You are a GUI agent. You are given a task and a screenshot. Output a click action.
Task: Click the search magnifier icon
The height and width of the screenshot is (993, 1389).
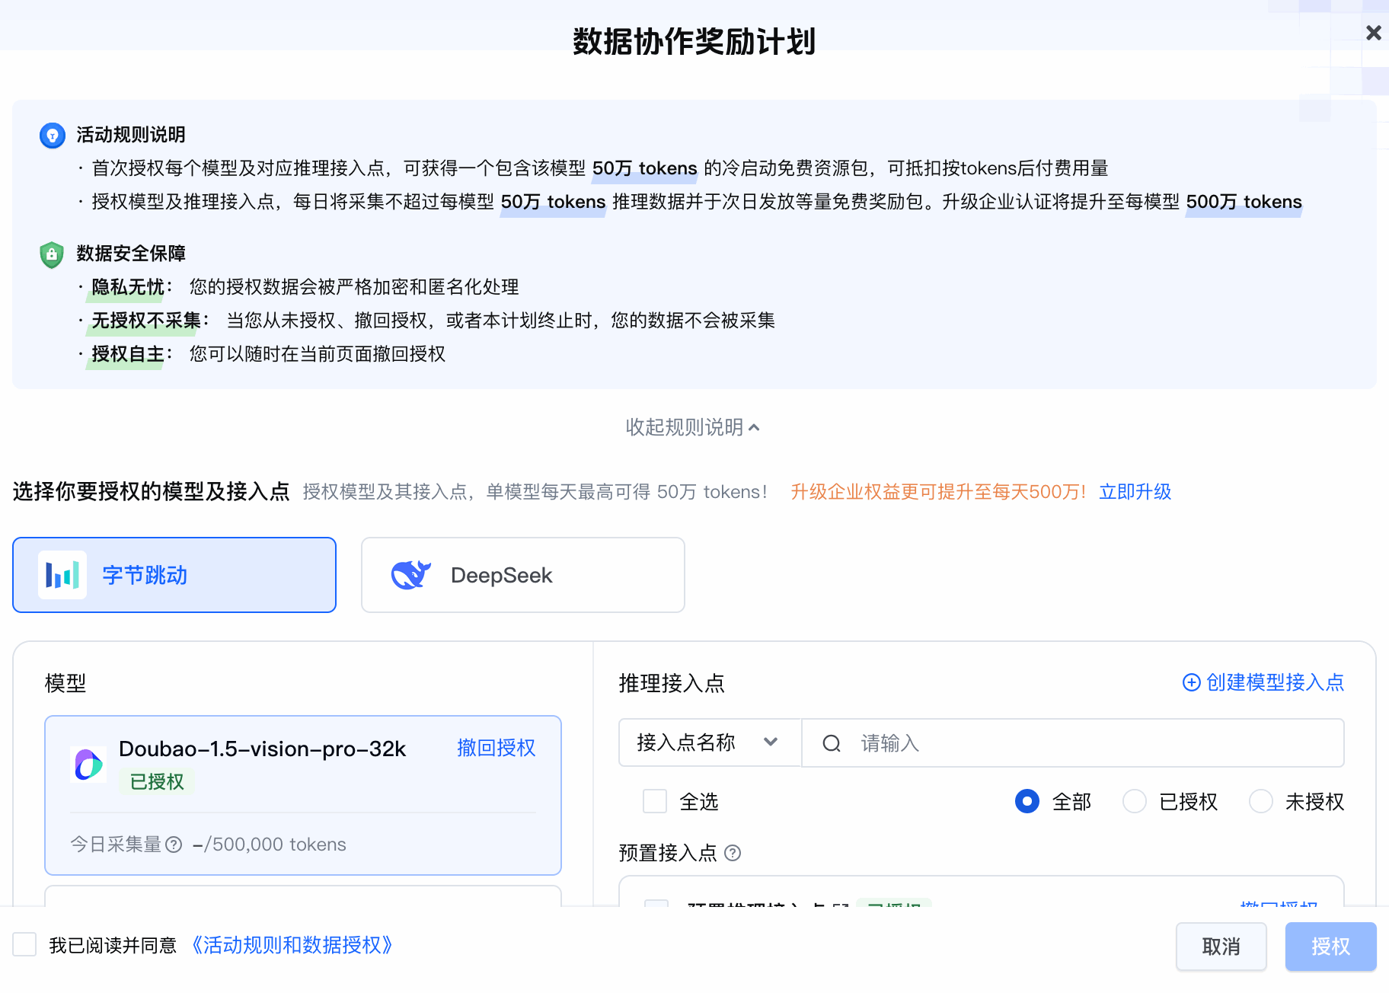click(x=831, y=742)
